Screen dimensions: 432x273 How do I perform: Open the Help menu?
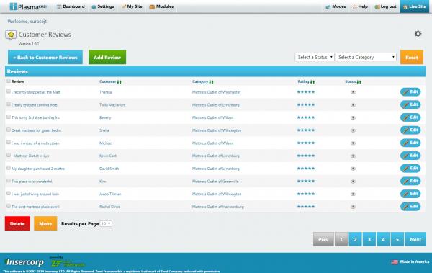pos(360,6)
